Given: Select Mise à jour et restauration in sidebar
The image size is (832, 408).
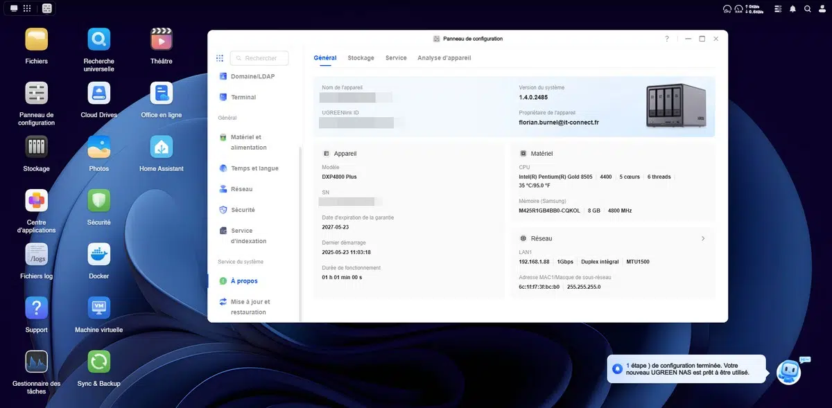Looking at the screenshot, I should coord(250,307).
